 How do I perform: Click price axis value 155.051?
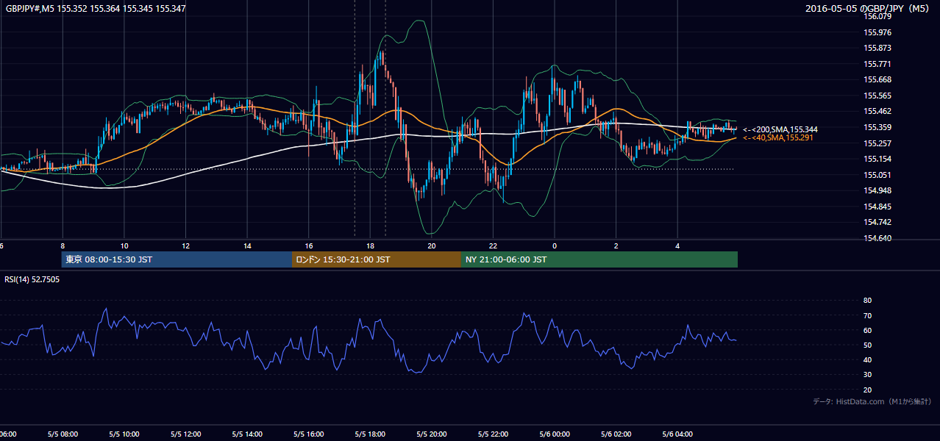coord(877,175)
